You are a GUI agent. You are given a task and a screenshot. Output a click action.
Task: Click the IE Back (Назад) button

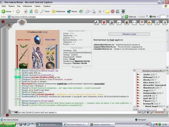click(x=6, y=11)
